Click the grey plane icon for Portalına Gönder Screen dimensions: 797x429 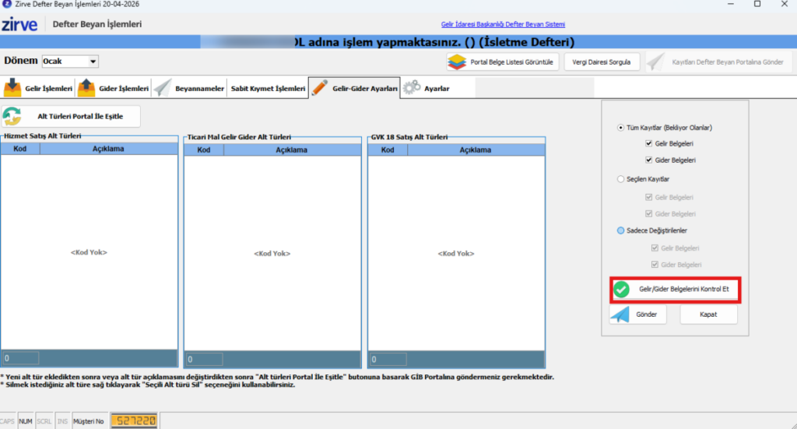coord(655,62)
